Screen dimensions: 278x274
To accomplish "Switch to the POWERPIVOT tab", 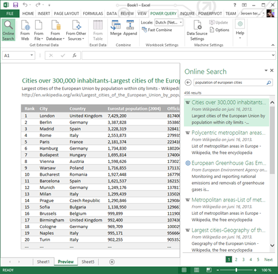I will point(210,14).
